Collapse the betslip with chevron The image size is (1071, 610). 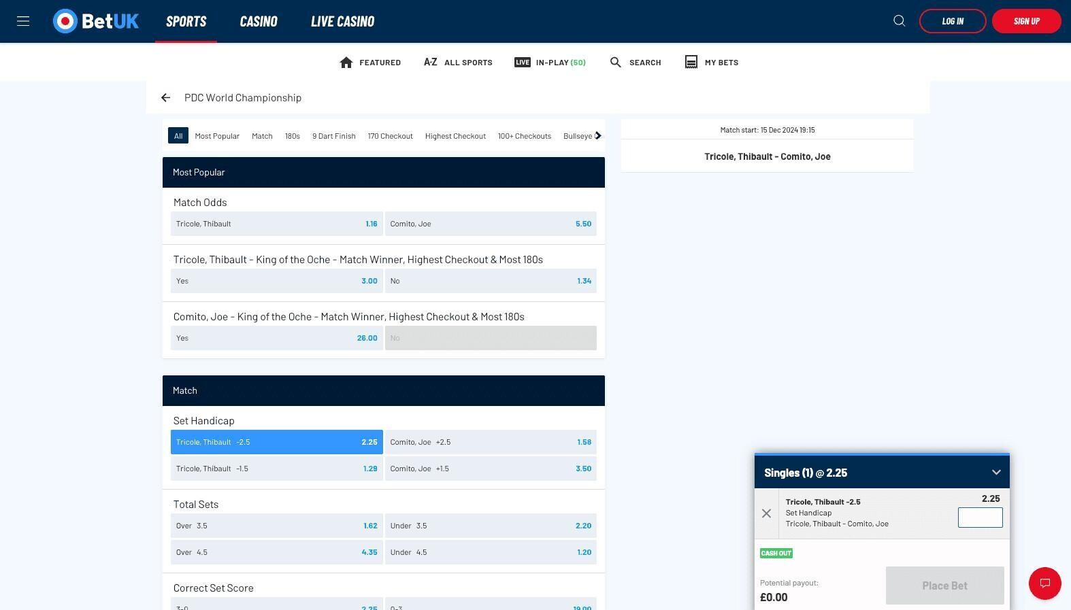click(996, 473)
